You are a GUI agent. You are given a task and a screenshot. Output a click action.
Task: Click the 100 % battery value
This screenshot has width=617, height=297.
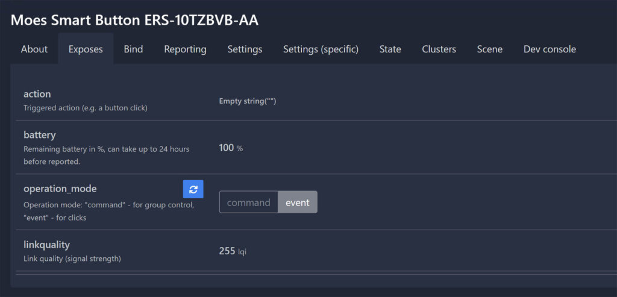coord(231,148)
